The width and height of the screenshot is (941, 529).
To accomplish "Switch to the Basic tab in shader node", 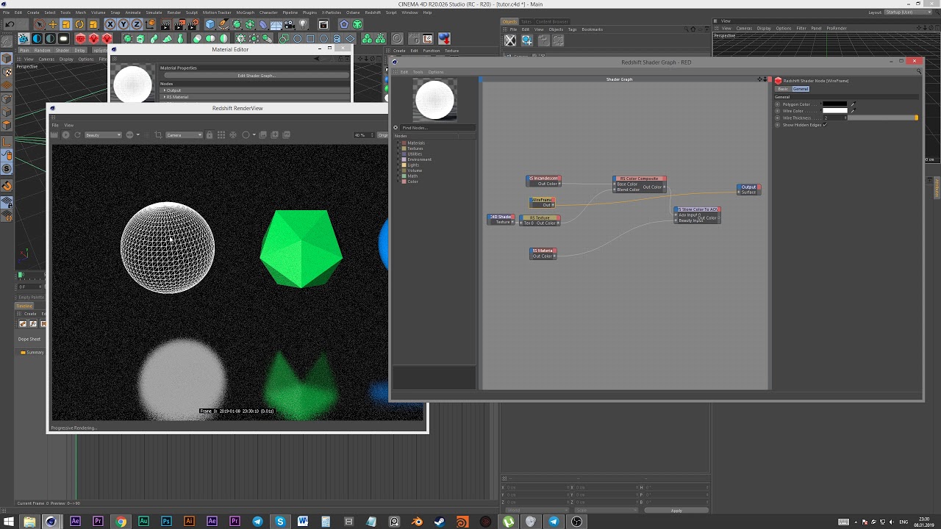I will 783,89.
